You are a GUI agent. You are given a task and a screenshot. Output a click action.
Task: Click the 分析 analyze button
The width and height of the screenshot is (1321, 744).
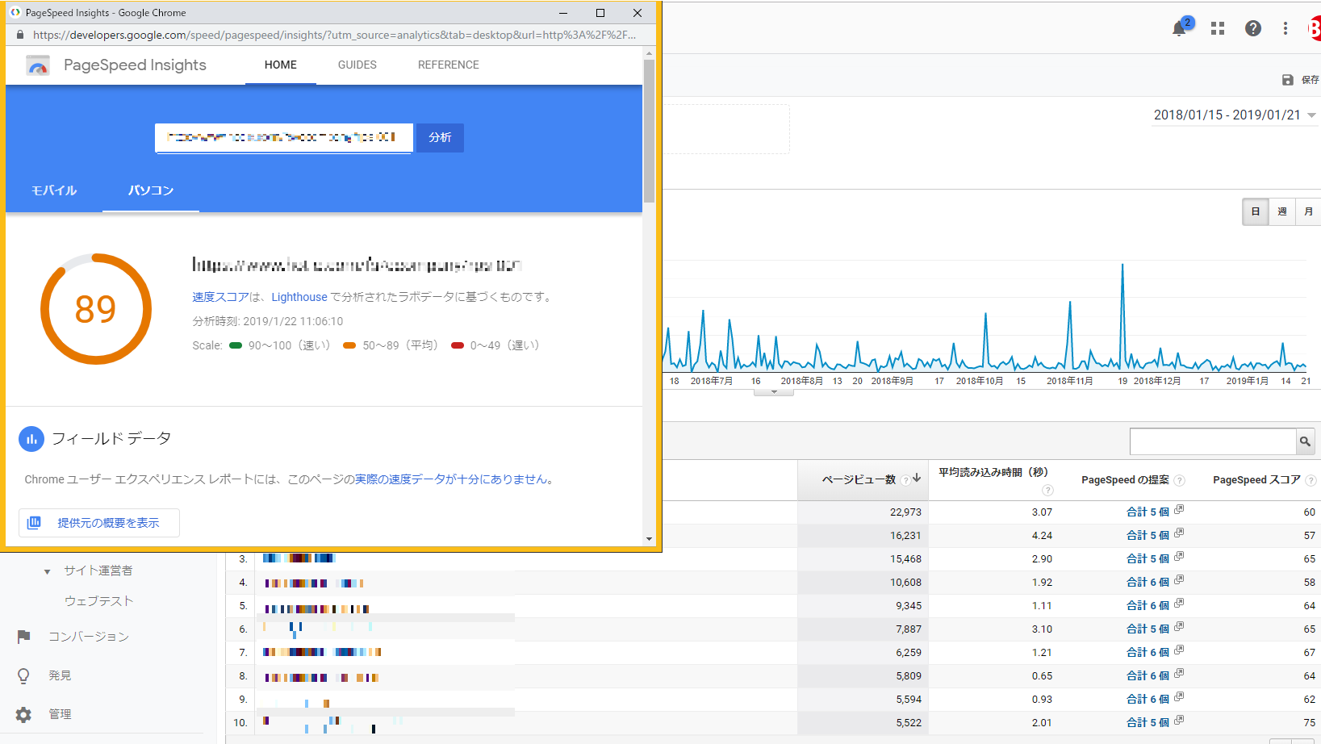pyautogui.click(x=440, y=138)
